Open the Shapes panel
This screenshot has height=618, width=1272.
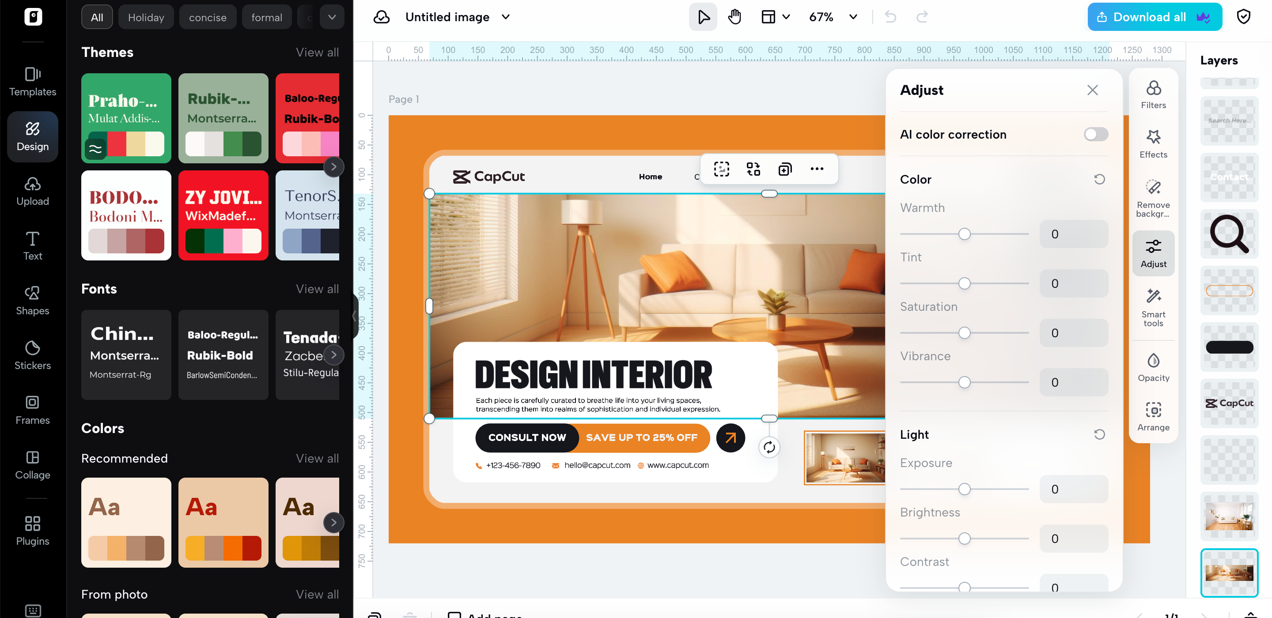33,300
